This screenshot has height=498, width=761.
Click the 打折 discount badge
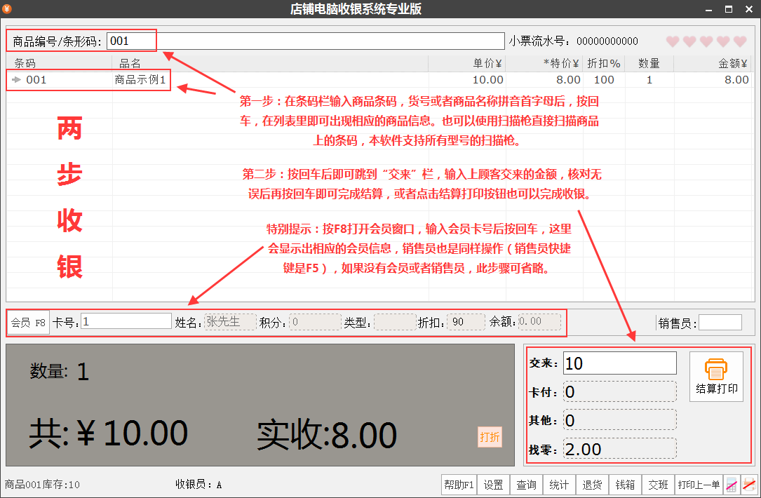coord(490,437)
